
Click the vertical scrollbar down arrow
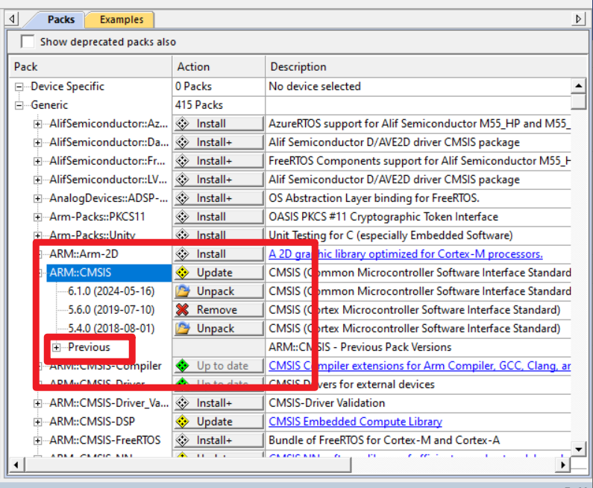pyautogui.click(x=578, y=449)
